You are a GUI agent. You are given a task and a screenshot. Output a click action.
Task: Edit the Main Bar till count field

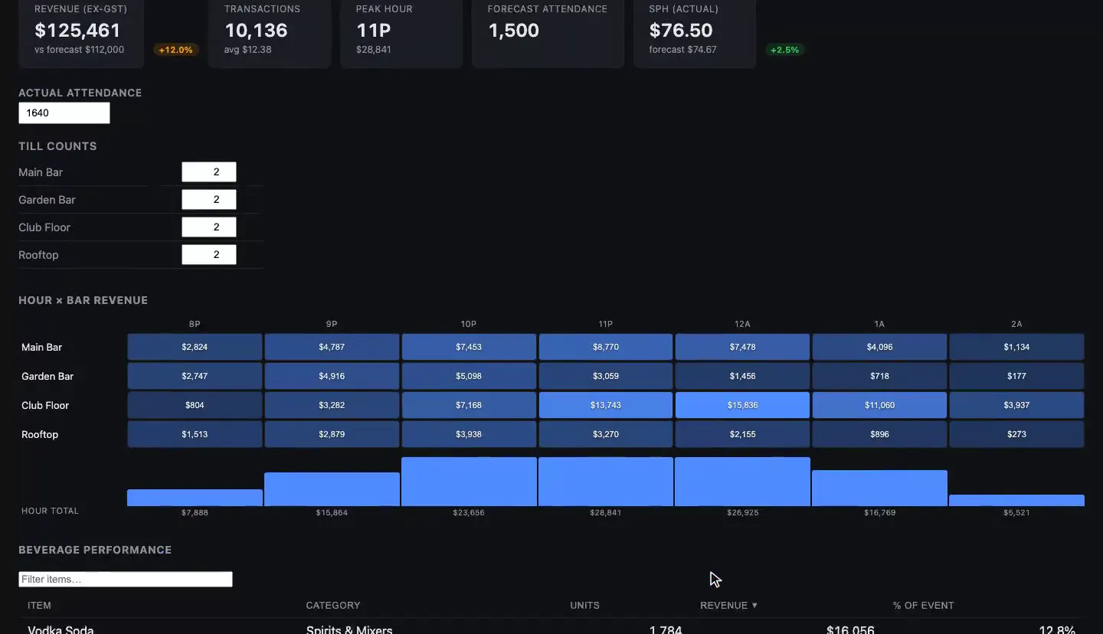point(209,172)
